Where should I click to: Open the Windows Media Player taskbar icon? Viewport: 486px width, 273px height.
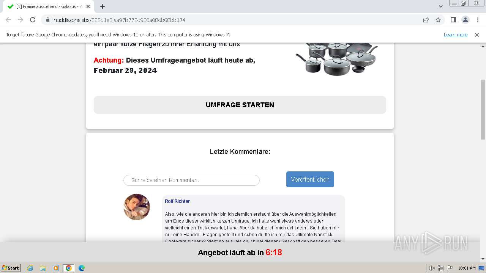56,268
